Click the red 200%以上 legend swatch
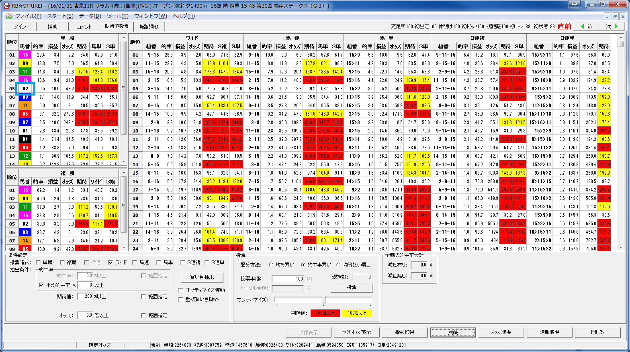This screenshot has height=352, width=630. [x=325, y=313]
